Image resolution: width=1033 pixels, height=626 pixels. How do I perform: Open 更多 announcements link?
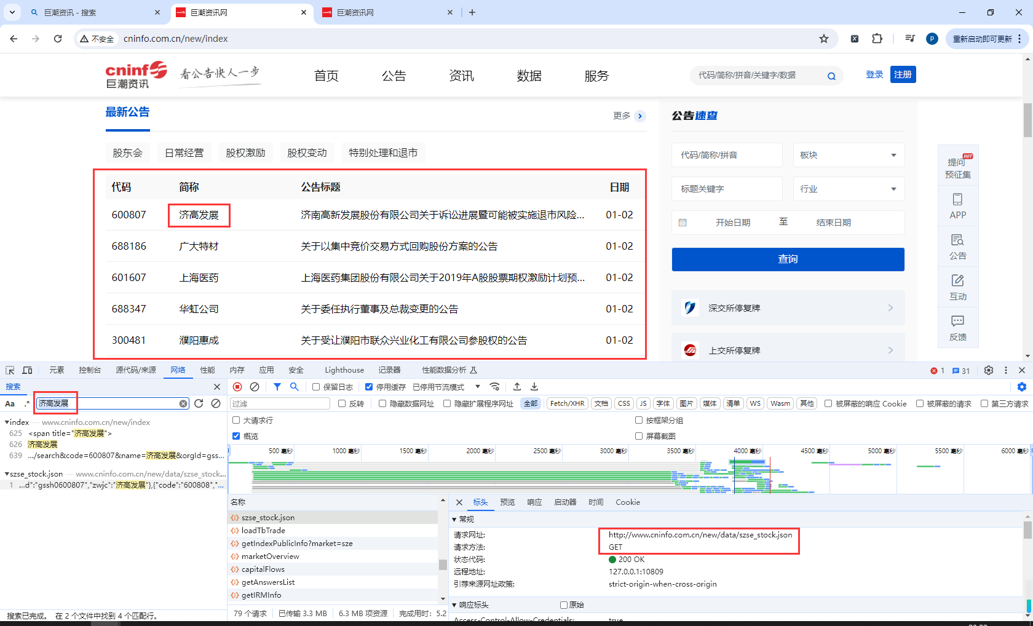pyautogui.click(x=629, y=116)
